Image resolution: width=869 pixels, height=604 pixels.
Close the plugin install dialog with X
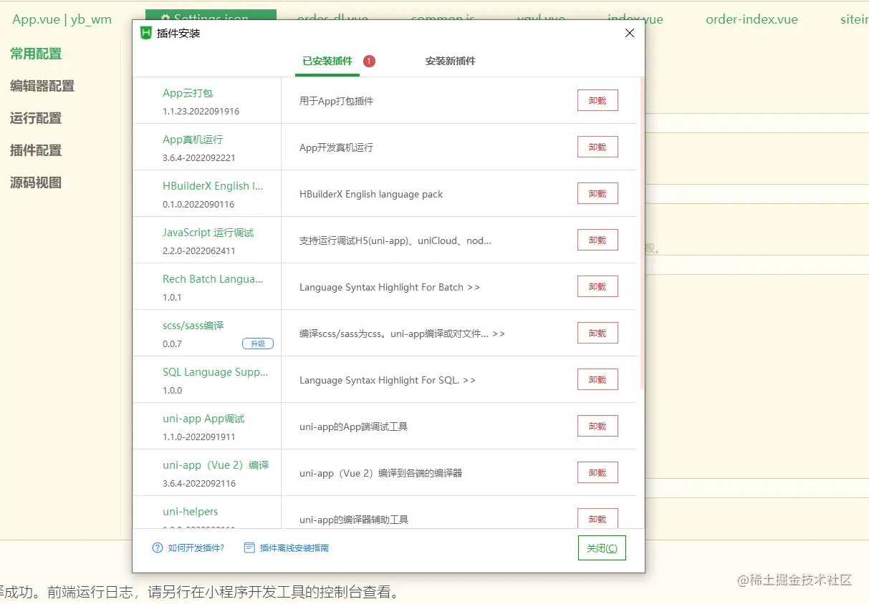tap(630, 33)
